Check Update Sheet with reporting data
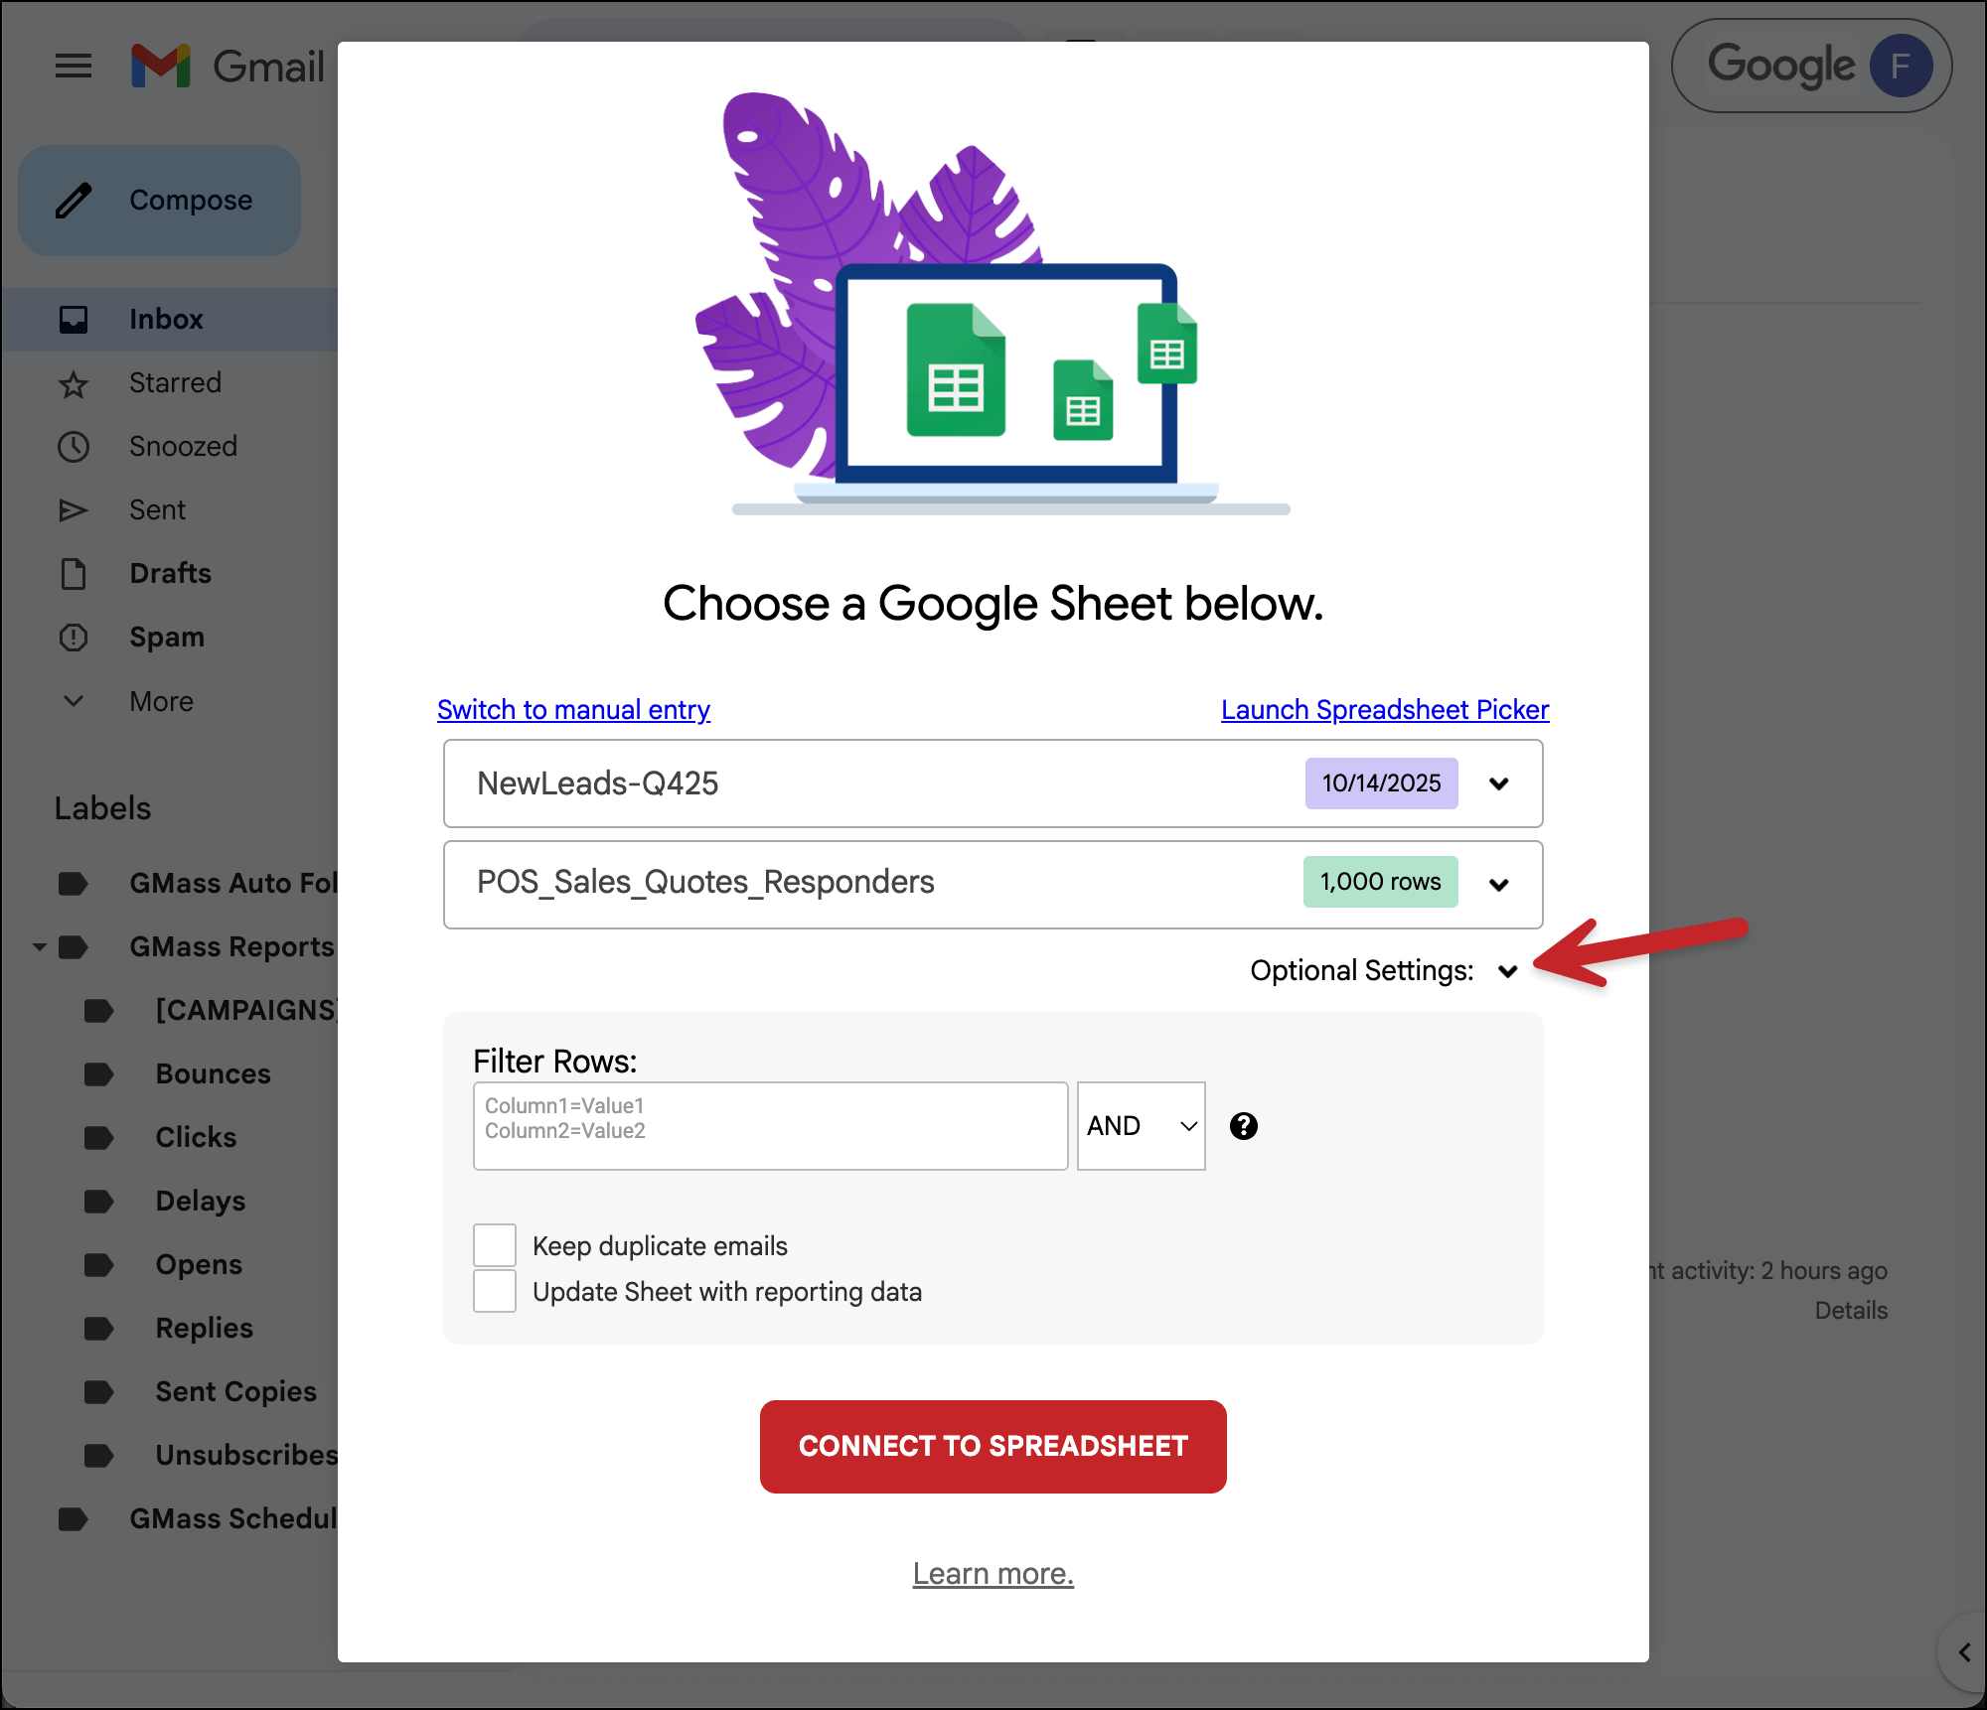Image resolution: width=1987 pixels, height=1710 pixels. click(495, 1291)
